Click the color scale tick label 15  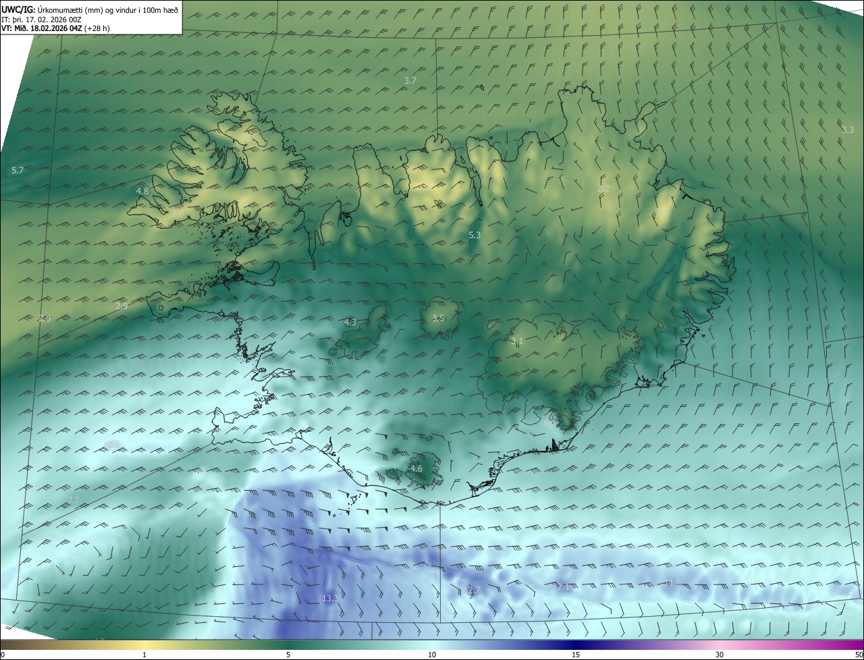[x=576, y=655]
